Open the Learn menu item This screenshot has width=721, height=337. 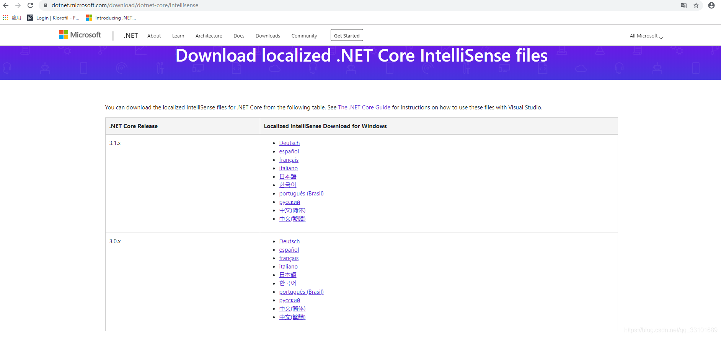pos(178,36)
